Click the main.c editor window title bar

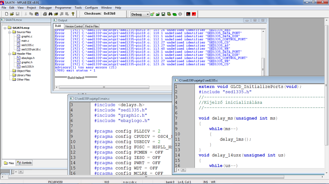coord(120,99)
